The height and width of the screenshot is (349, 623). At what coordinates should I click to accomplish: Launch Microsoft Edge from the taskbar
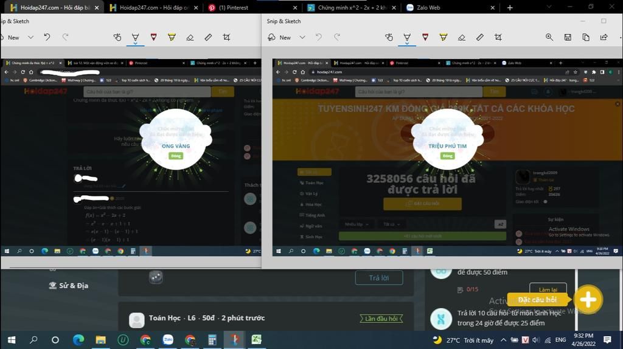[x=78, y=340]
